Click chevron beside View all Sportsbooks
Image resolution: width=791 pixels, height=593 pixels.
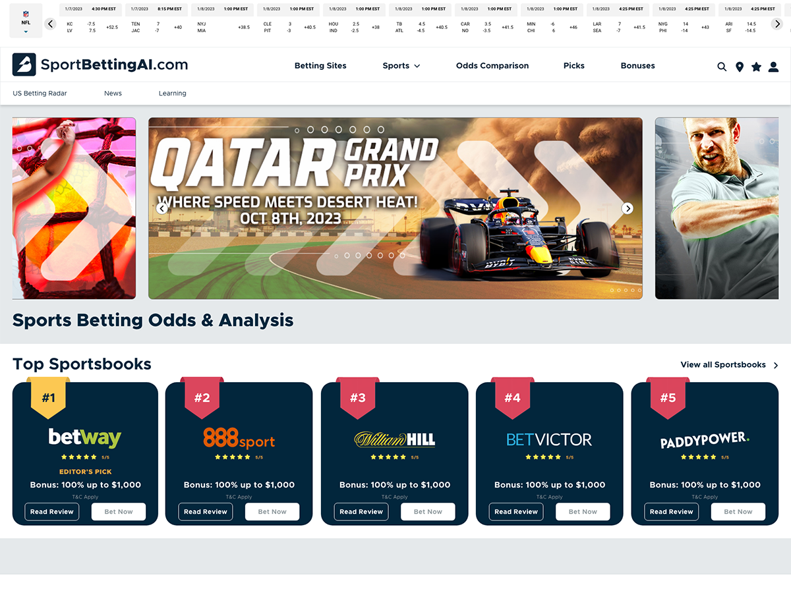(776, 365)
